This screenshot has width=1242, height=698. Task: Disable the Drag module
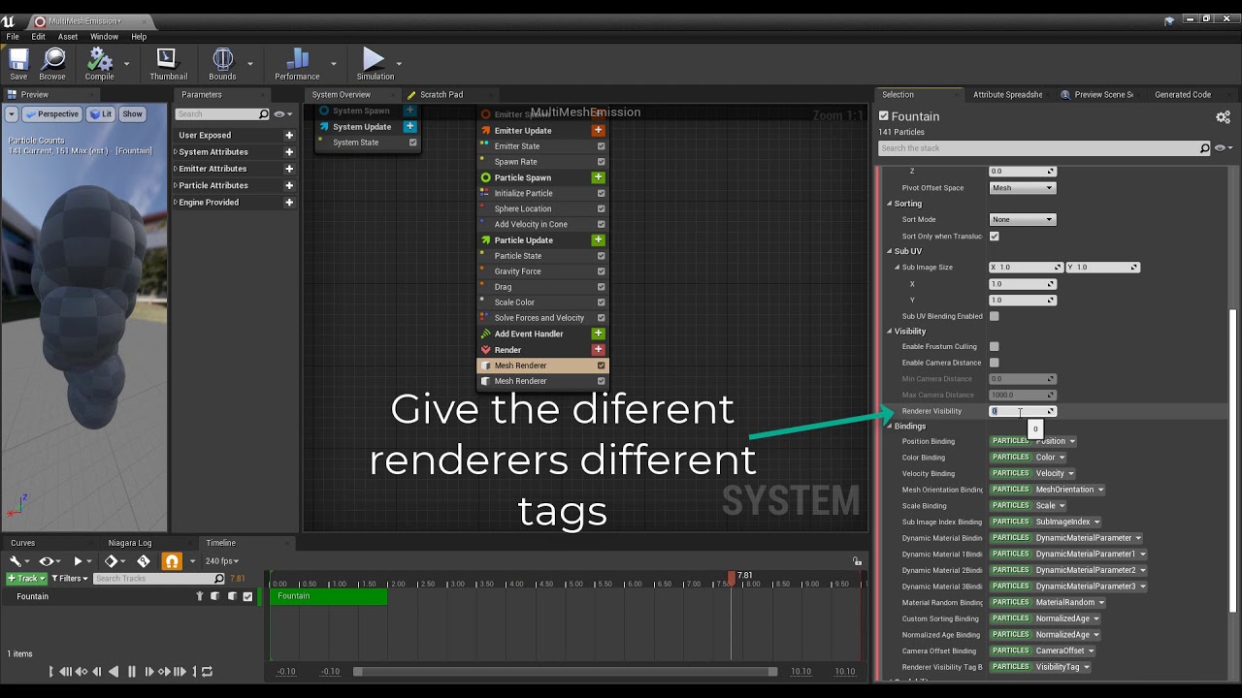(x=602, y=287)
